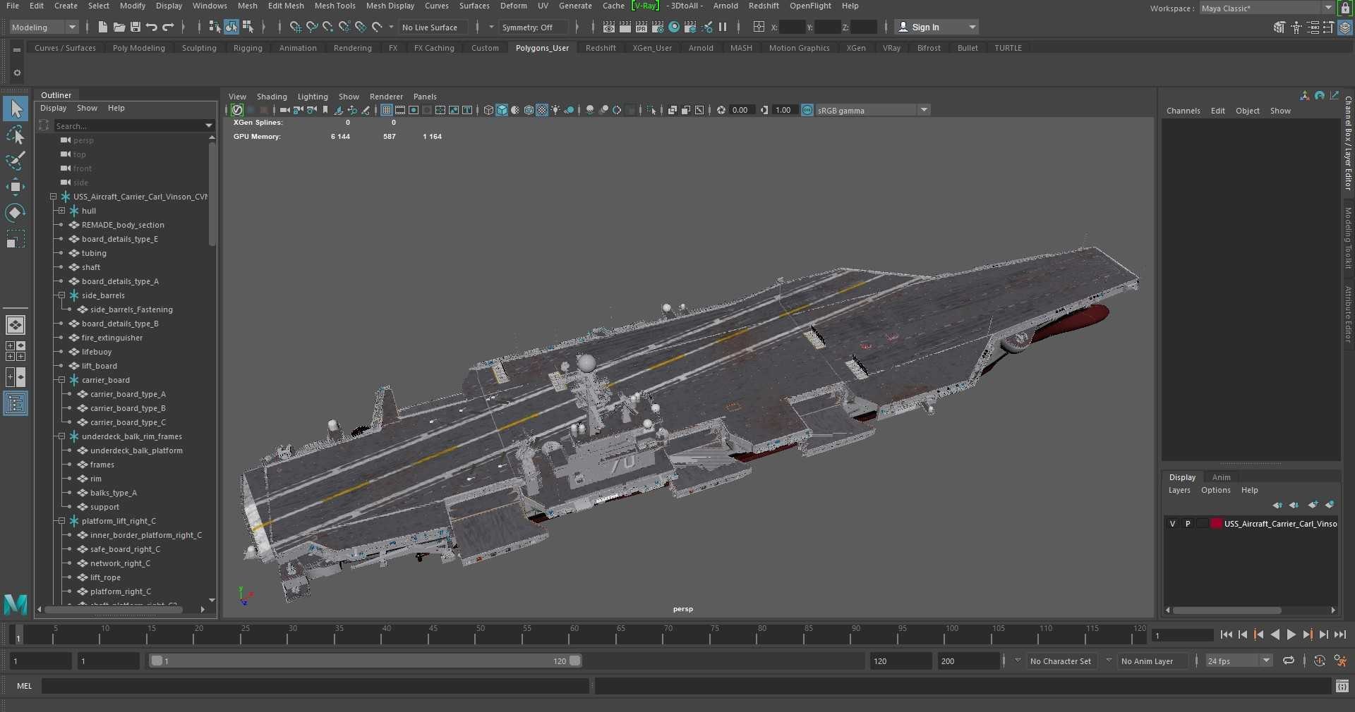Click the Step back one frame control
Screen dimensions: 1355x712
(1243, 634)
